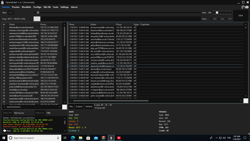Click the network icon in system tray
Image resolution: width=250 pixels, height=141 pixels.
220,138
